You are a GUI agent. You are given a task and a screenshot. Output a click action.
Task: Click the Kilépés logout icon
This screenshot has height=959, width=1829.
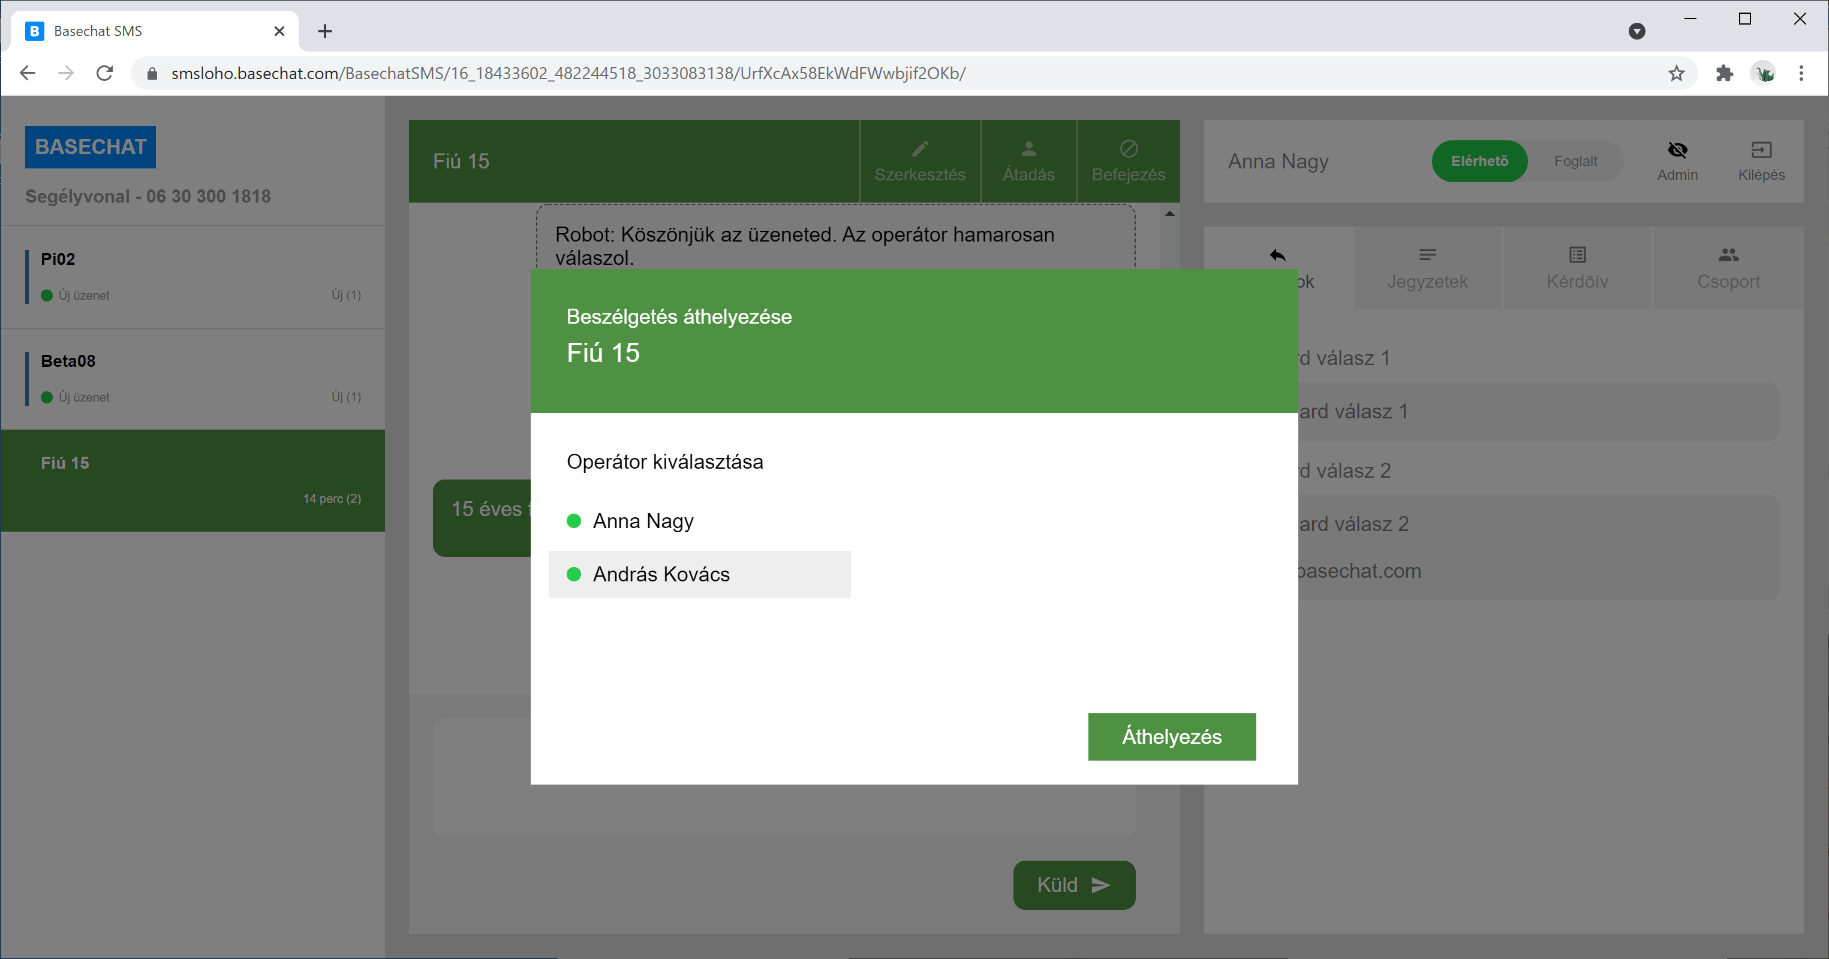1761,150
